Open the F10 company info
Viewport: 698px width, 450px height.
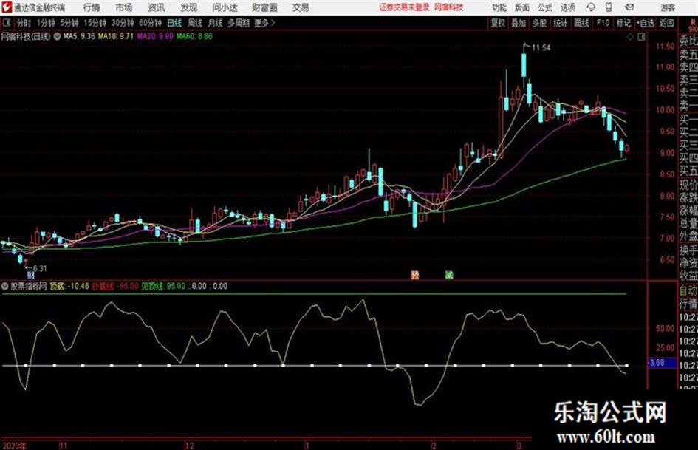603,23
